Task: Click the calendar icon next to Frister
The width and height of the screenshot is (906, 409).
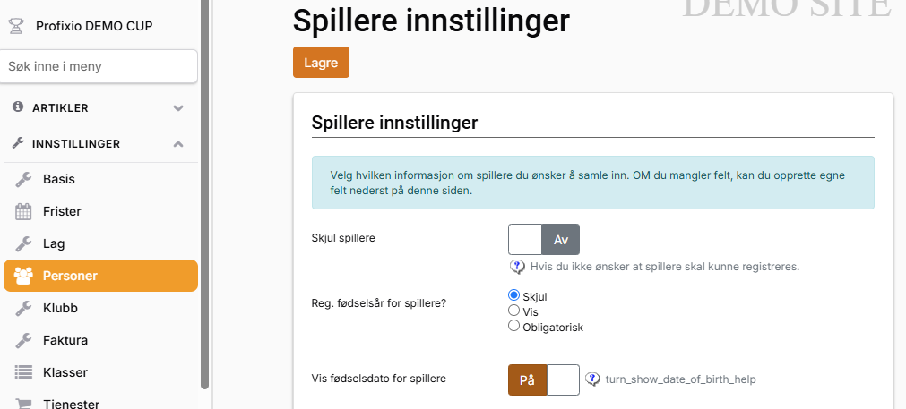Action: pyautogui.click(x=24, y=211)
